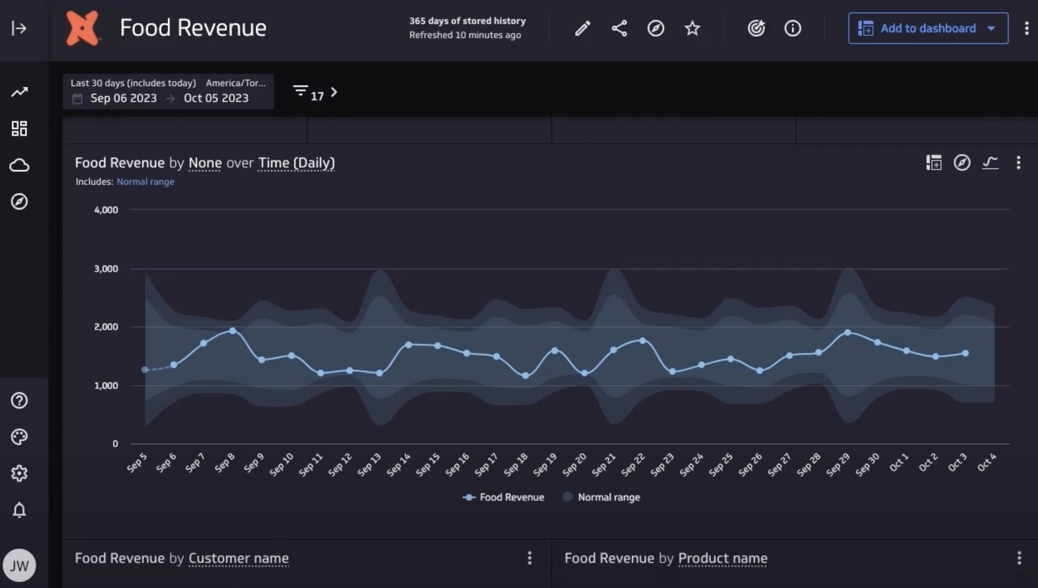Open settings gear icon
The image size is (1038, 588).
tap(19, 473)
